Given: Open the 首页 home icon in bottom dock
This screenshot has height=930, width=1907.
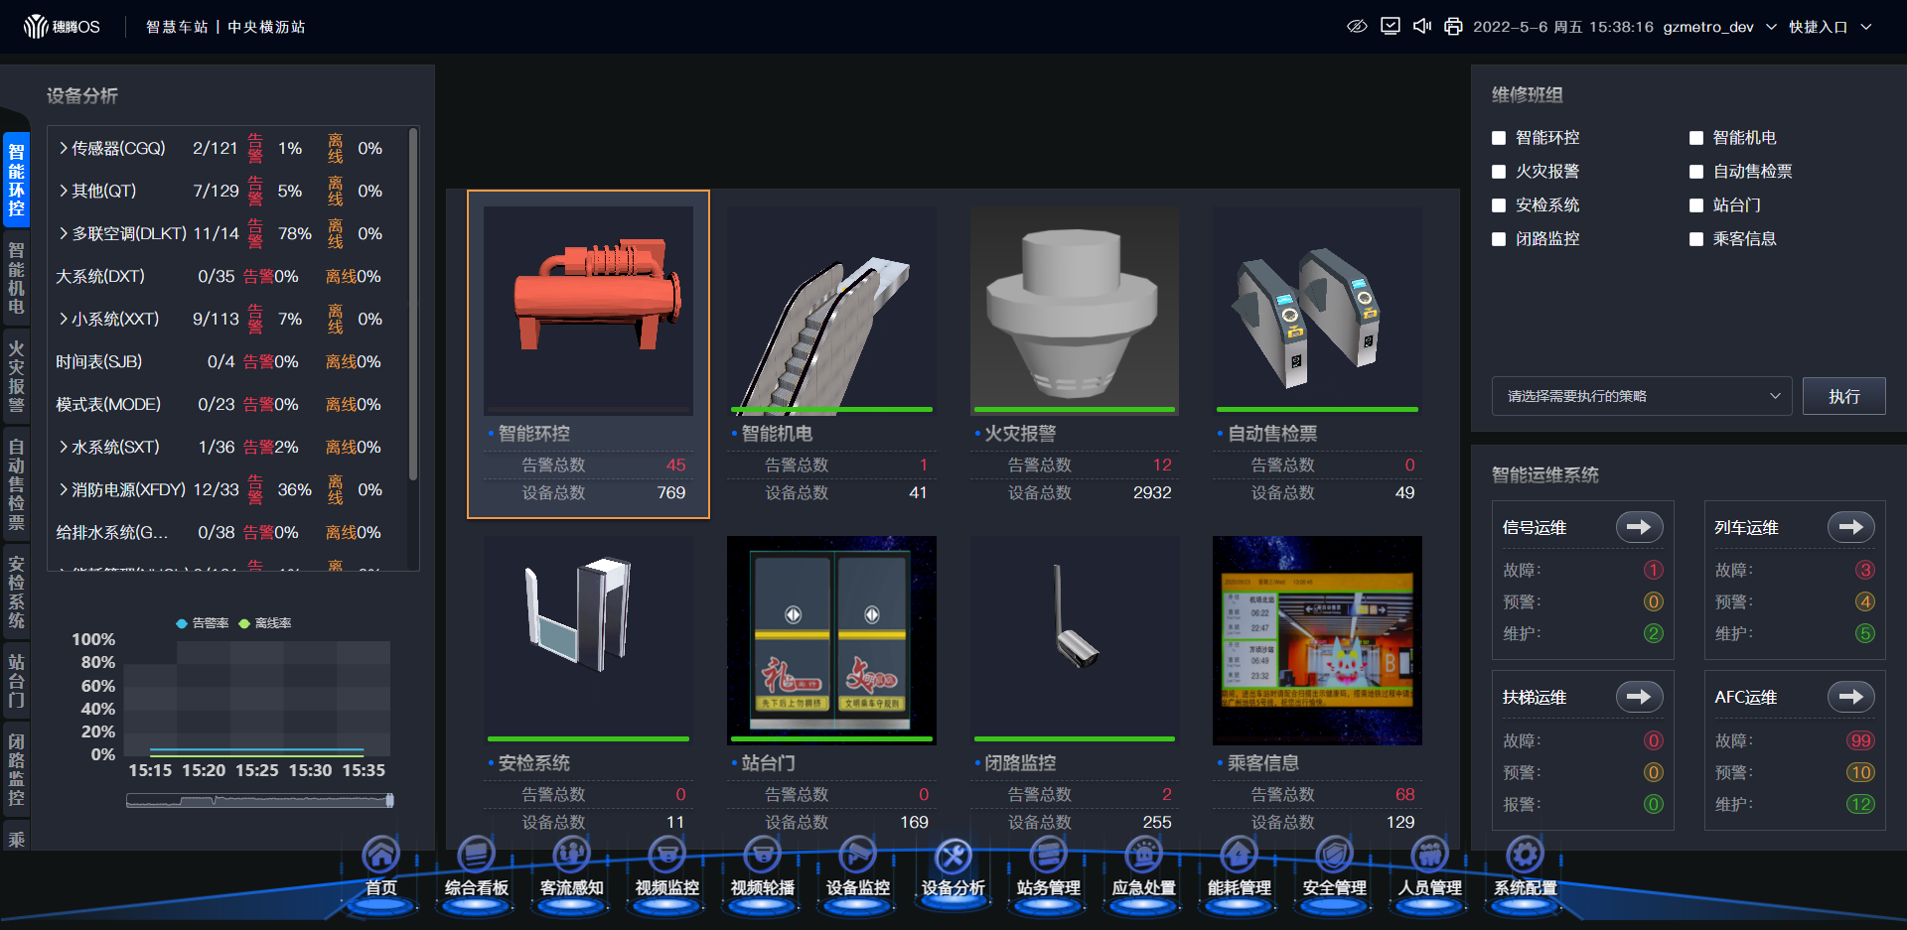Looking at the screenshot, I should coord(380,856).
